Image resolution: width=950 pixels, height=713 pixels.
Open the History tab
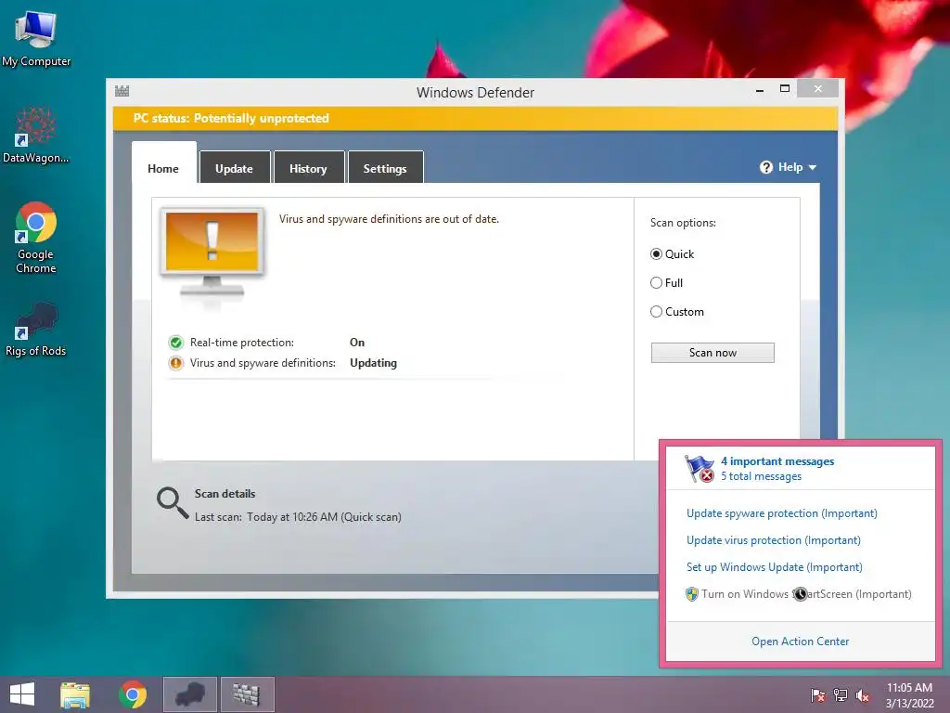click(308, 168)
